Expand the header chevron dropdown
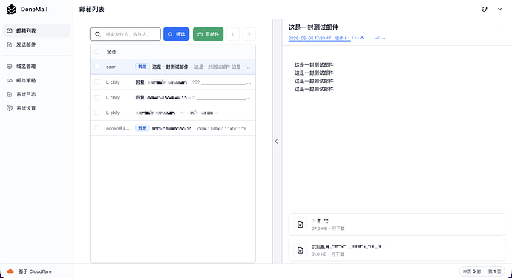The image size is (512, 278). 499,9
